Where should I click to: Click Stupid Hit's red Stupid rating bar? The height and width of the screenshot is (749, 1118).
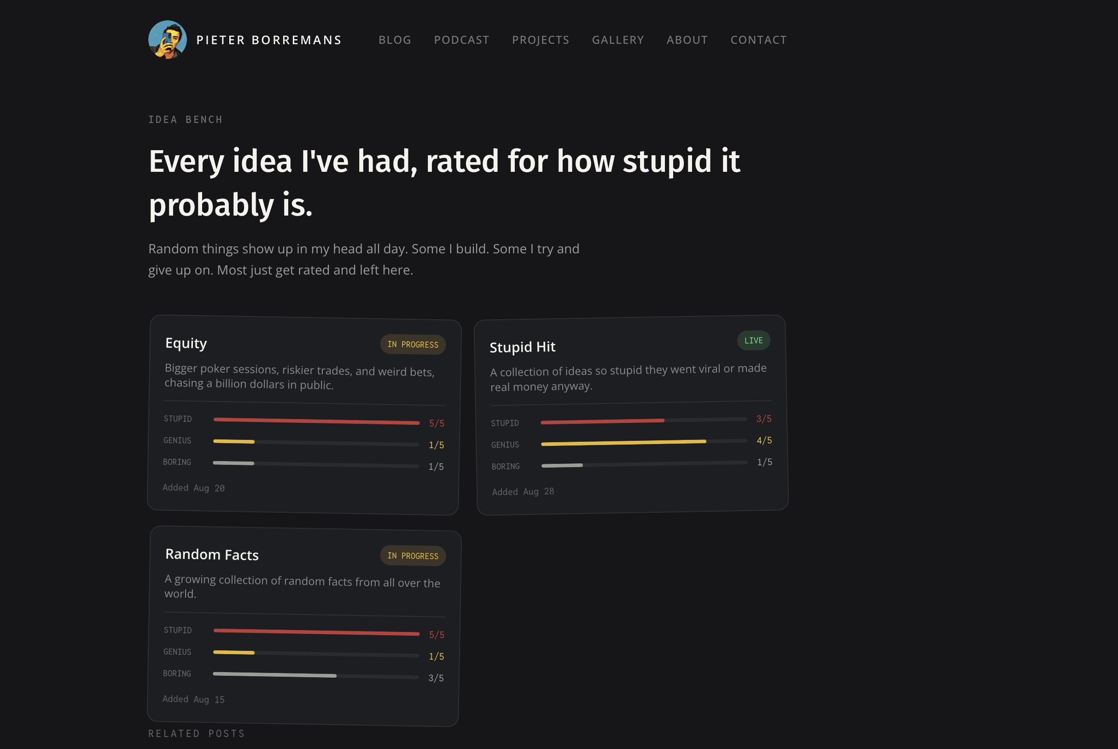point(602,421)
